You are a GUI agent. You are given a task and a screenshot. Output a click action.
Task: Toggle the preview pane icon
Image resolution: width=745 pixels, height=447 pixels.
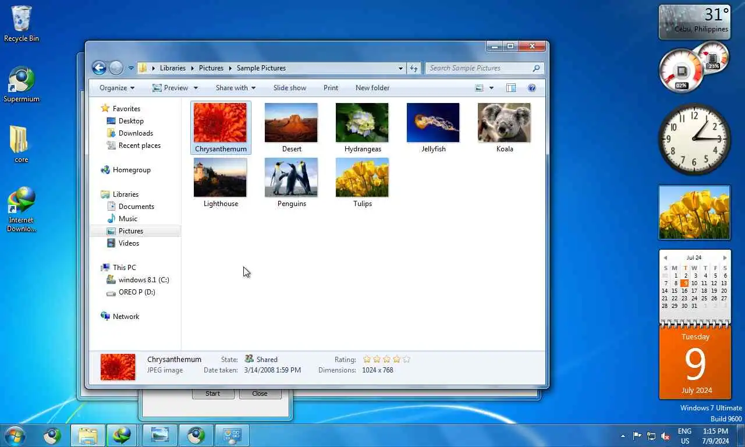511,88
